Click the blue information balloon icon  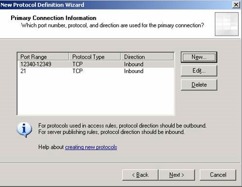pos(24,130)
